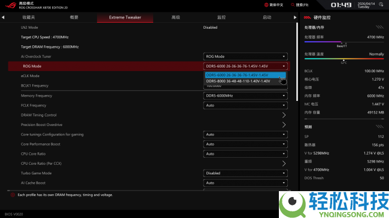The width and height of the screenshot is (389, 218).
Task: Choose DDR5-8000 36-48-48-110 profile option
Action: [x=245, y=81]
